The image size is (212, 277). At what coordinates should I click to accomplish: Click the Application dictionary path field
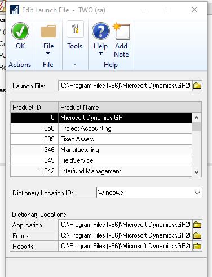(125, 225)
